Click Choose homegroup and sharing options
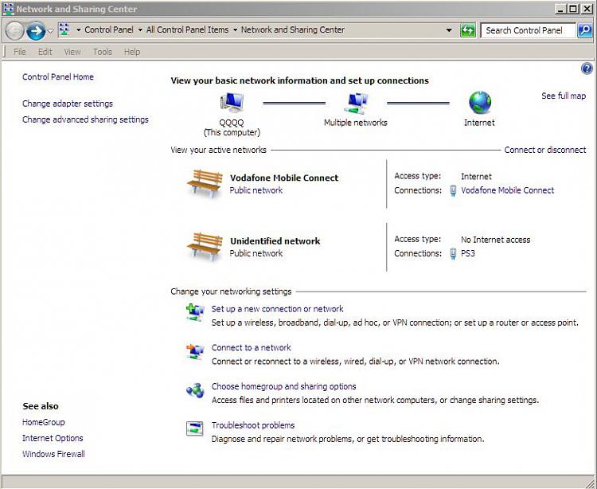 coord(283,386)
